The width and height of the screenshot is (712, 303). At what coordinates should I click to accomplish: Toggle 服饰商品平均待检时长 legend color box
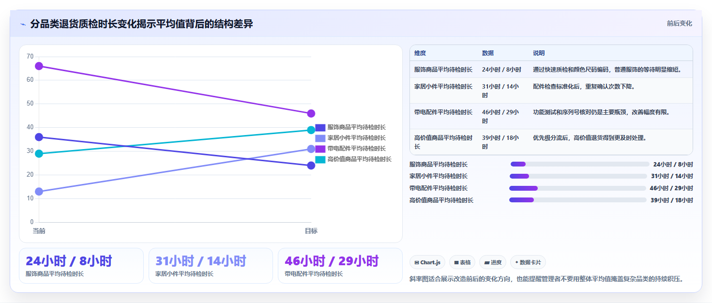click(x=320, y=128)
